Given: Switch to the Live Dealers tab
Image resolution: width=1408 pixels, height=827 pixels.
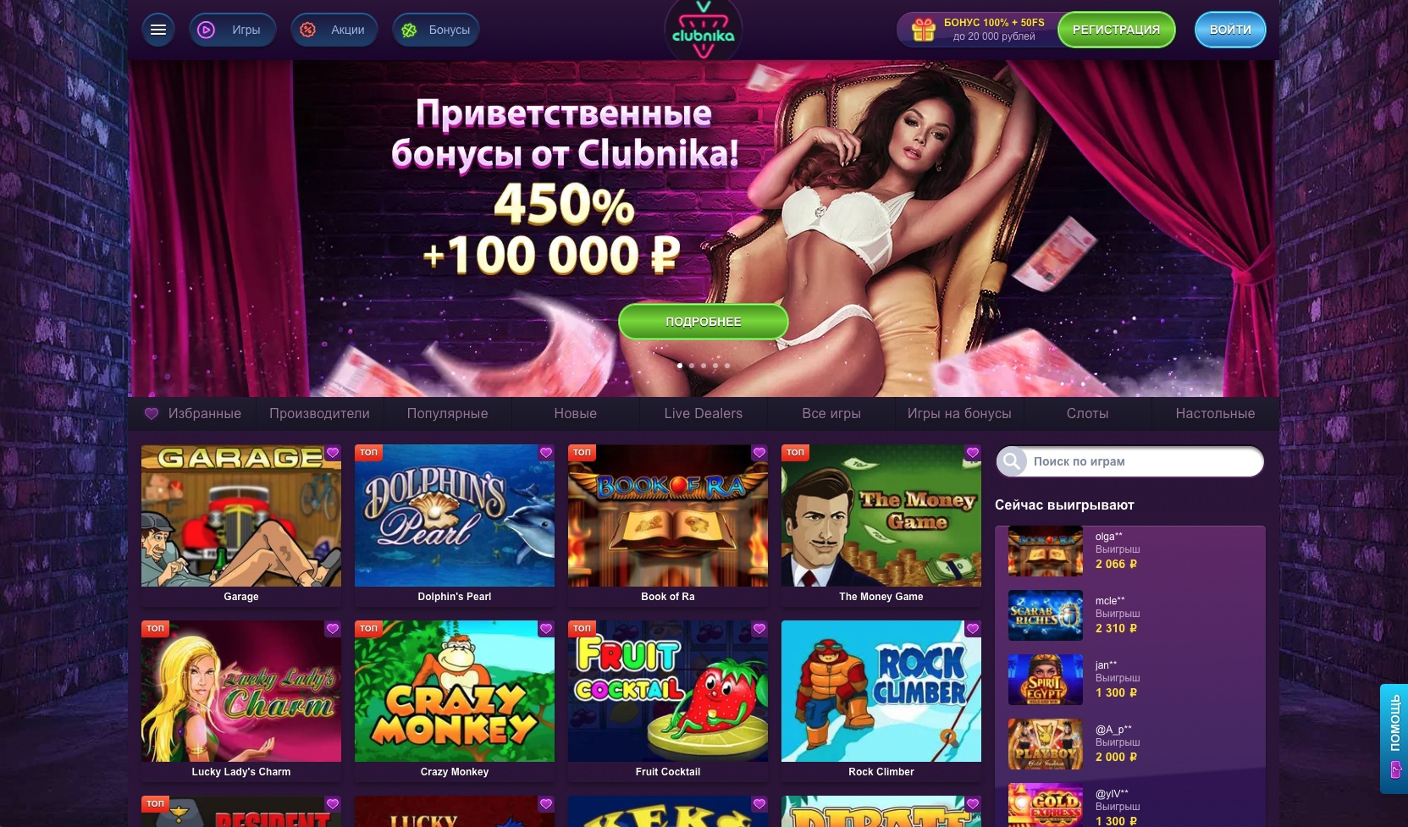Looking at the screenshot, I should pyautogui.click(x=703, y=413).
